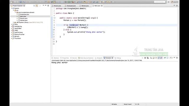This screenshot has height=106, width=189.
Task: Open the Open Console dropdown
Action: coord(172,58)
